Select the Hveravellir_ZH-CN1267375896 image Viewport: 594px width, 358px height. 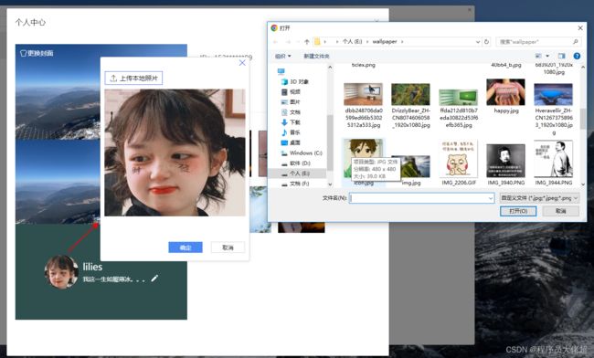[553, 94]
